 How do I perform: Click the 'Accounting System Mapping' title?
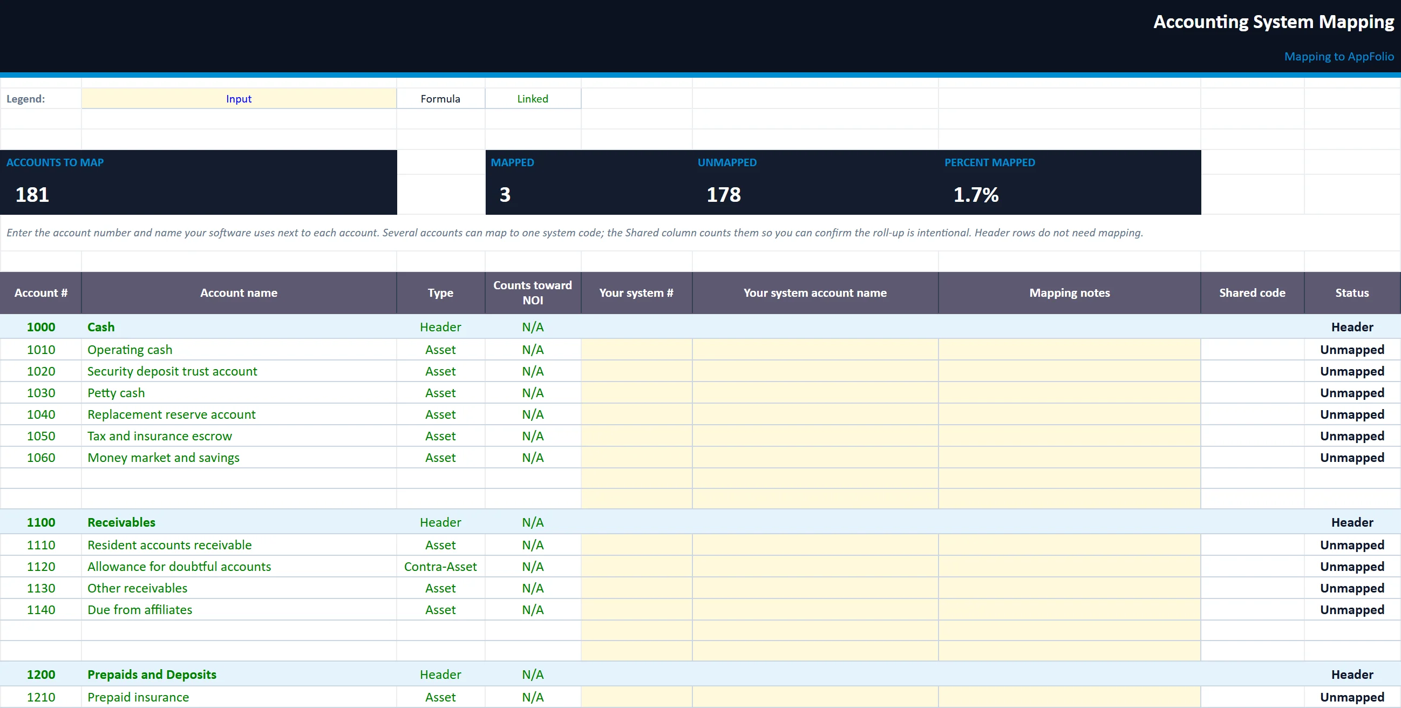tap(1274, 22)
